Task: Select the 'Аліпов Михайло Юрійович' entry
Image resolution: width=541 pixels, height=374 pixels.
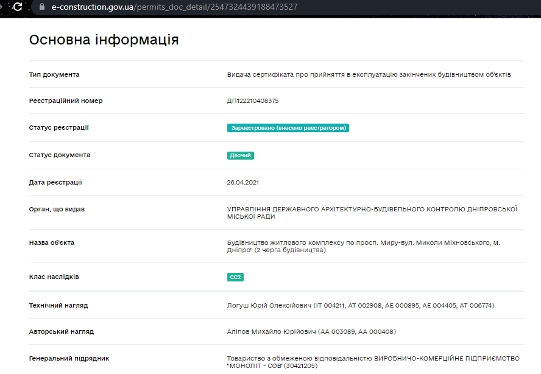Action: tap(311, 331)
